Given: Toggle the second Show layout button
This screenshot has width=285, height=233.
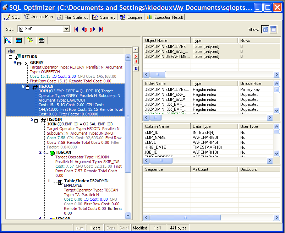Looking at the screenshot, I should point(273,29).
